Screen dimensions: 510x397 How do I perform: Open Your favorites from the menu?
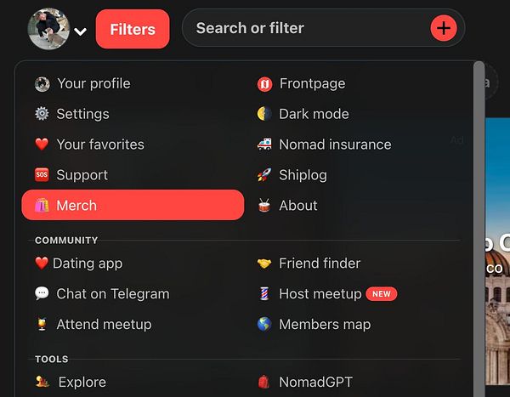click(x=90, y=145)
